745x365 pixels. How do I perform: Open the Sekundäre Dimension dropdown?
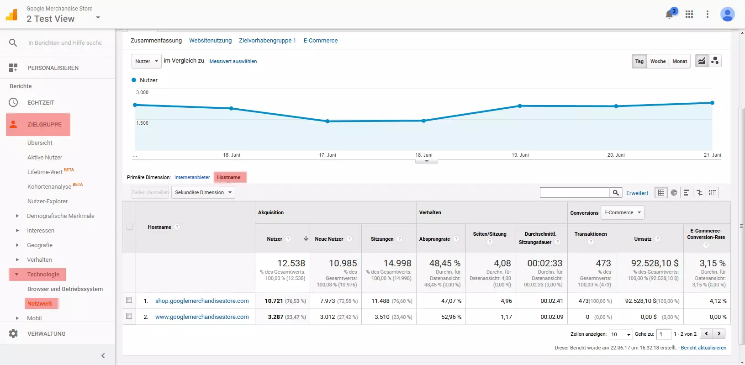(x=203, y=192)
